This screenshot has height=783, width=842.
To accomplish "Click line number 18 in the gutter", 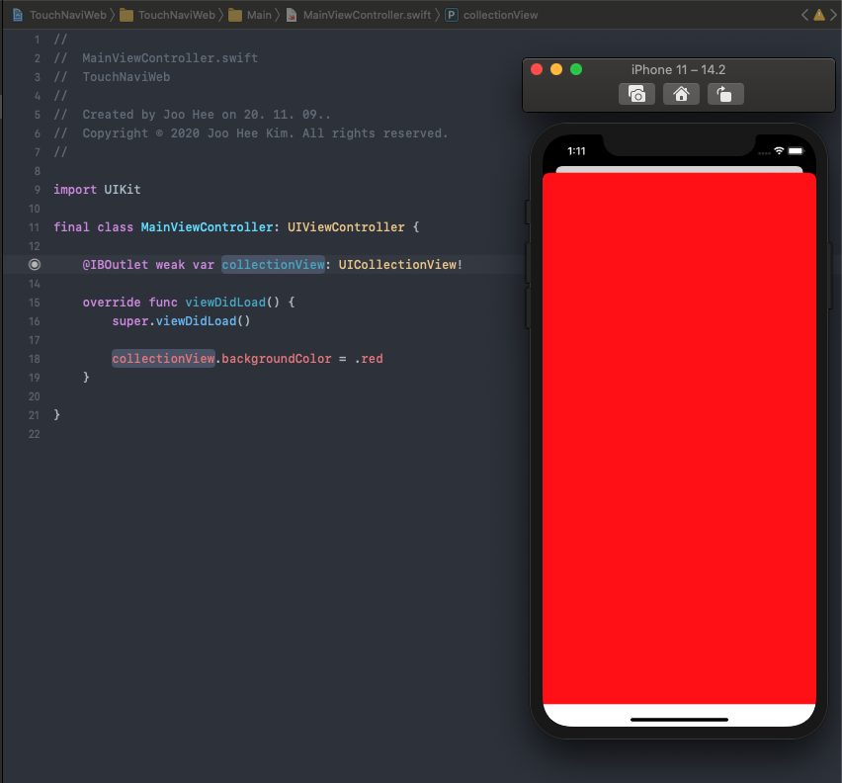I will click(35, 358).
